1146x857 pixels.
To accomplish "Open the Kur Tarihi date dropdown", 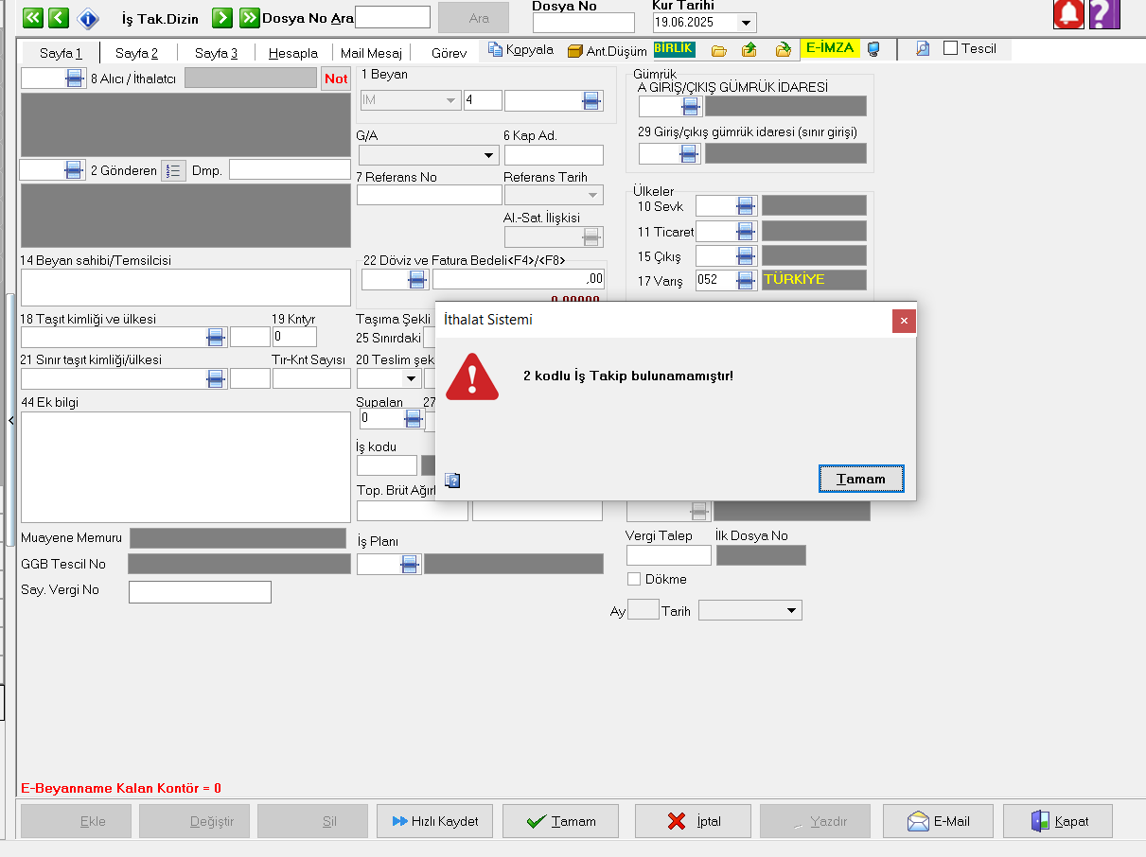I will tap(746, 23).
